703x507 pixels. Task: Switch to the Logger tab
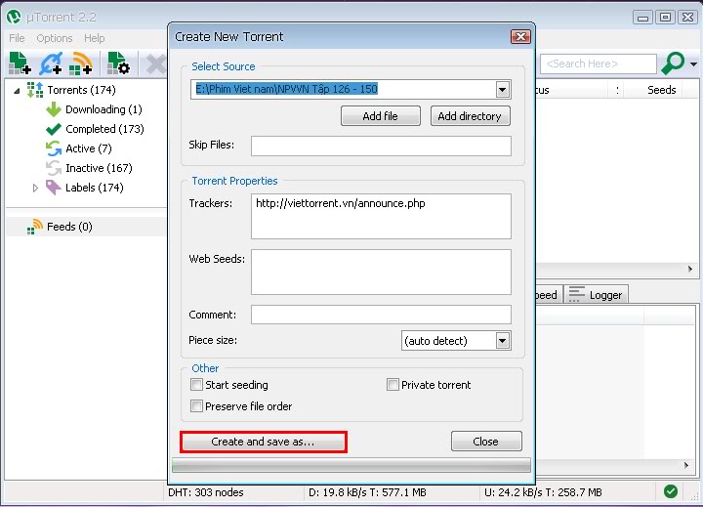(596, 294)
